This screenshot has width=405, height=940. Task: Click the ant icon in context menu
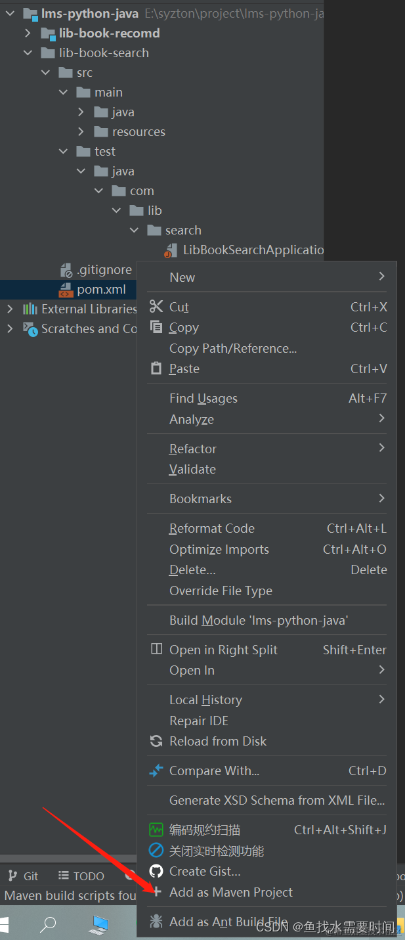tap(156, 922)
